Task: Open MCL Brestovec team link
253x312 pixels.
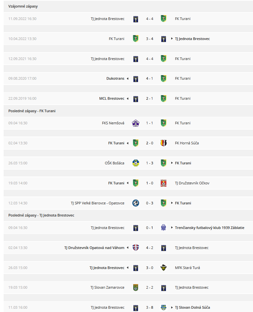Action: coord(112,98)
